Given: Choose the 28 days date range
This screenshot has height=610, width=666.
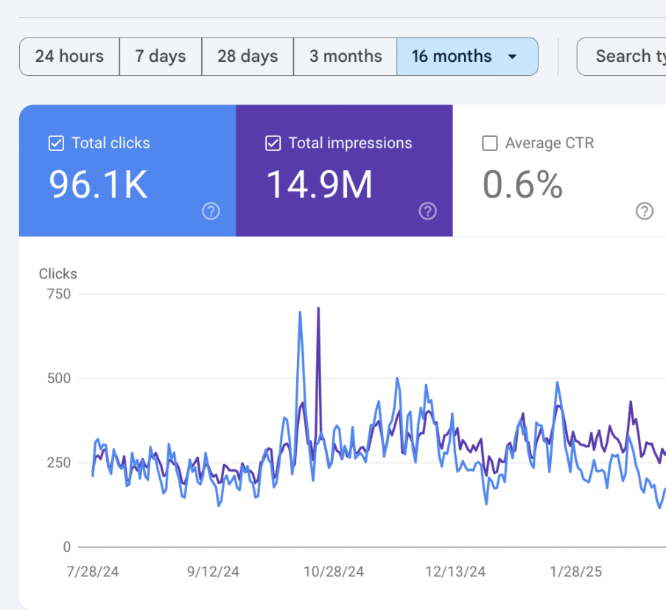Looking at the screenshot, I should [x=248, y=57].
